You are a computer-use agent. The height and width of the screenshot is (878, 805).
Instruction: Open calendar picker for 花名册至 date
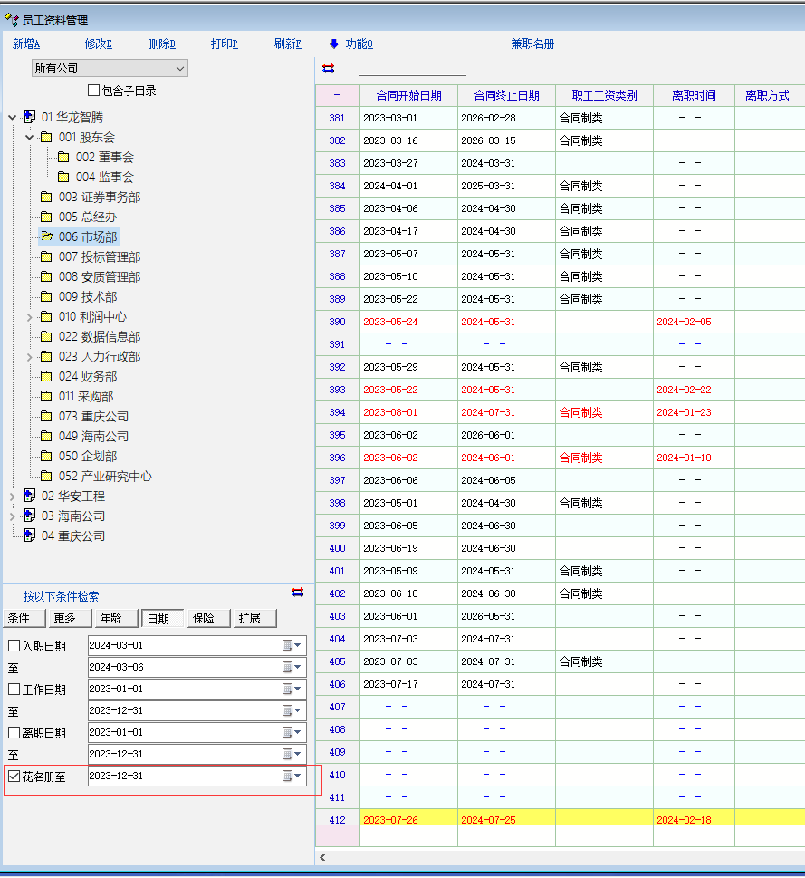[x=292, y=776]
